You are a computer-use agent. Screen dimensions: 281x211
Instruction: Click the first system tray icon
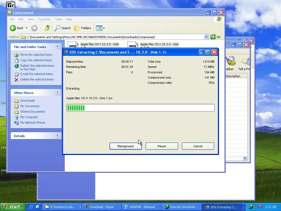[250, 207]
